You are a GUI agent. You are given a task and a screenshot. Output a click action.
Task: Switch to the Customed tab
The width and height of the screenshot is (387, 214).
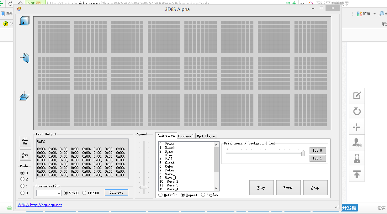(186, 136)
